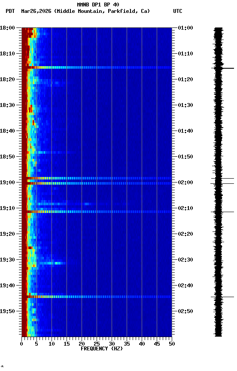Screen dimensions: 237x371
Task: Click the 19:40 PDT time label
Action: point(7,286)
